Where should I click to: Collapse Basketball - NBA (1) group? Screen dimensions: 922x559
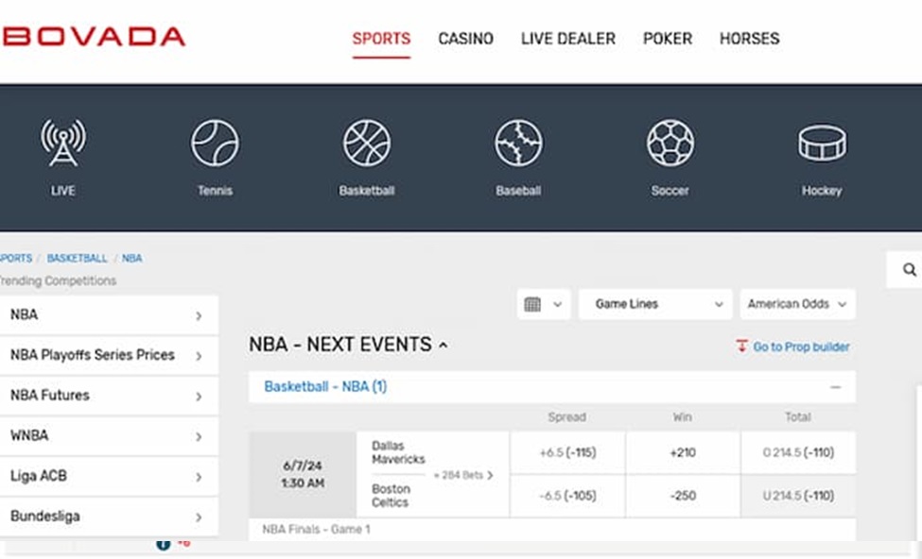coord(835,387)
